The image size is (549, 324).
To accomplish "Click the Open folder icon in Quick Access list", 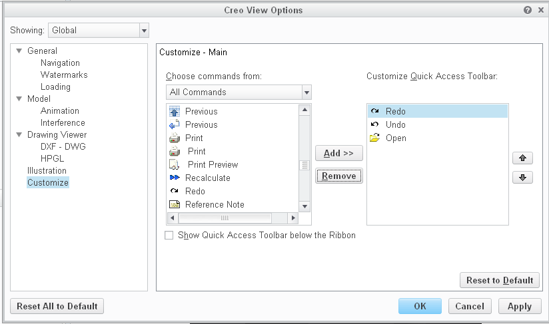I will click(374, 138).
